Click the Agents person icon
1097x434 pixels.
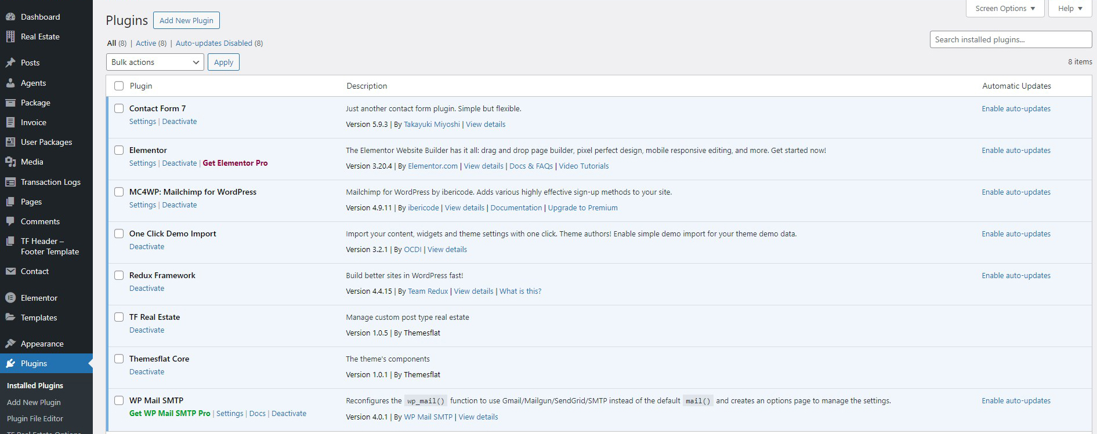[10, 83]
